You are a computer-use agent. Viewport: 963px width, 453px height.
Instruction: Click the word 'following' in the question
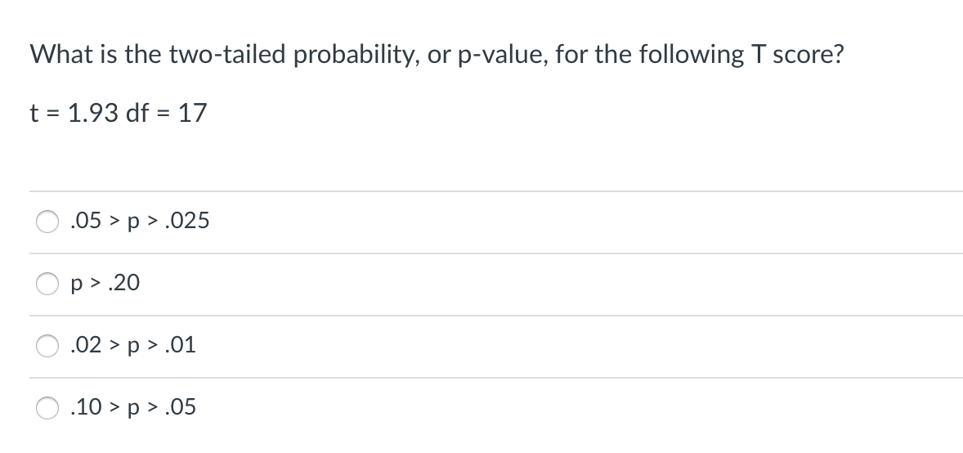[x=690, y=56]
